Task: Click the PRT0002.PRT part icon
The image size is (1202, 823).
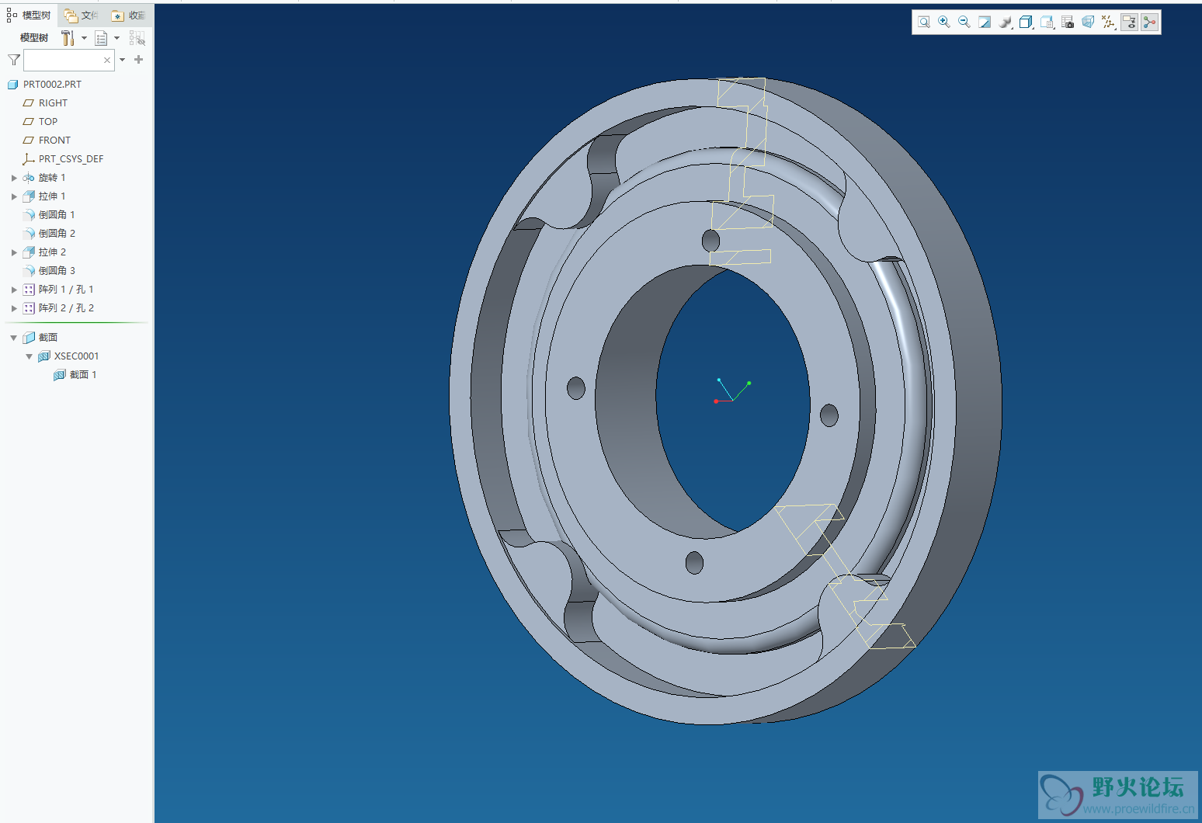Action: 12,85
